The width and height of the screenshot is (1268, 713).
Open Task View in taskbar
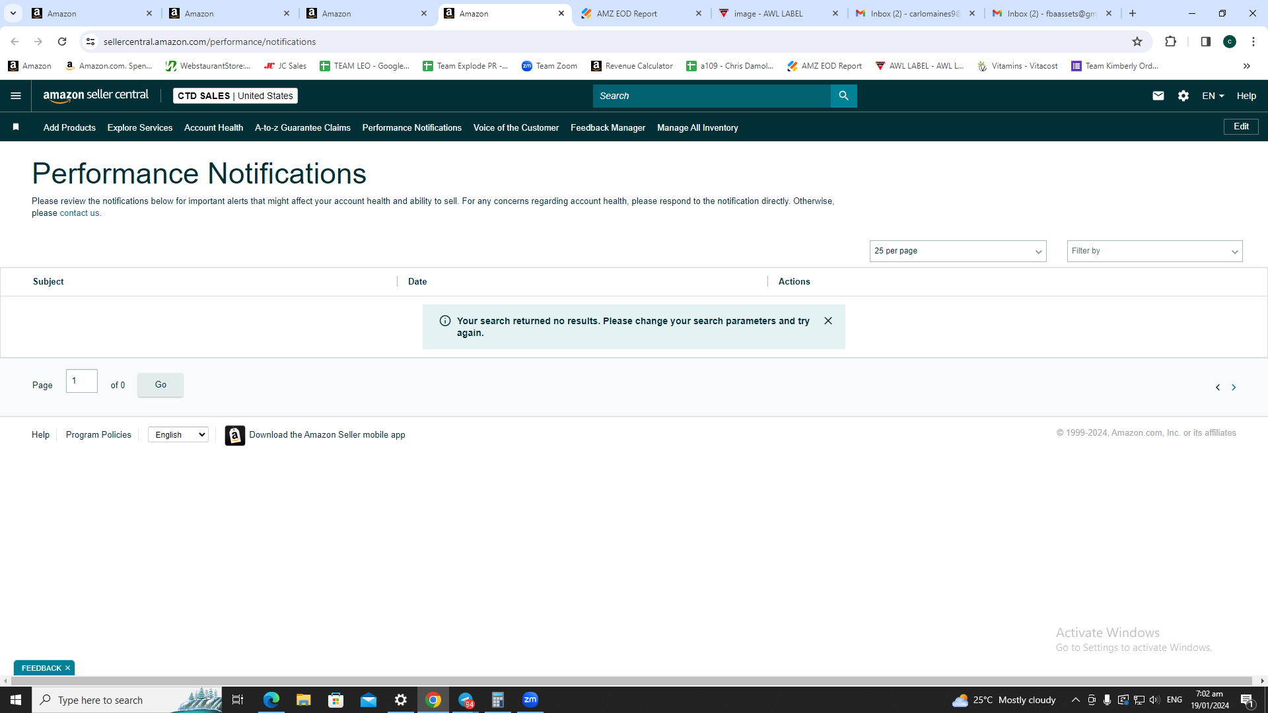[238, 700]
